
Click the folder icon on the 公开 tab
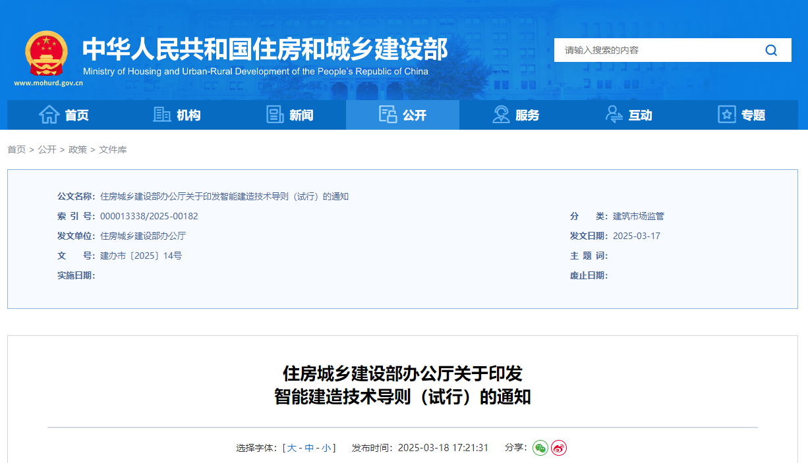(388, 114)
